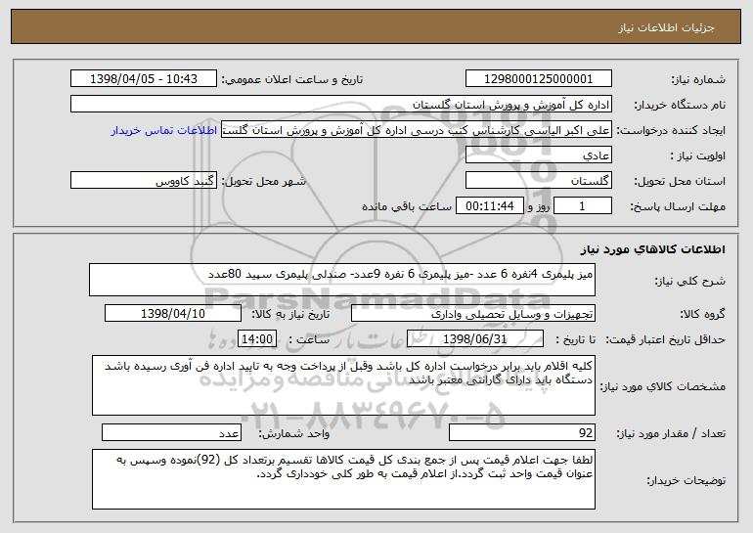The width and height of the screenshot is (753, 533).
Task: Click the delivery province field گلستان
Action: pyautogui.click(x=538, y=180)
